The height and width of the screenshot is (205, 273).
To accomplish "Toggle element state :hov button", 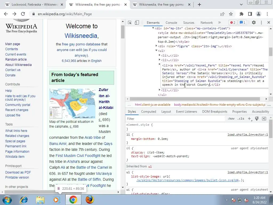I will [231, 119].
